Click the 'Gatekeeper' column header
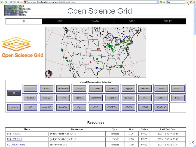 click(77, 129)
